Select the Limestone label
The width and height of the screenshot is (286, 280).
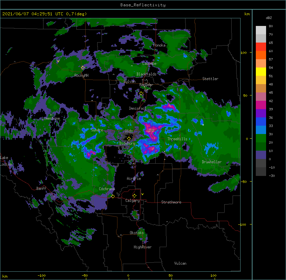click(51, 118)
